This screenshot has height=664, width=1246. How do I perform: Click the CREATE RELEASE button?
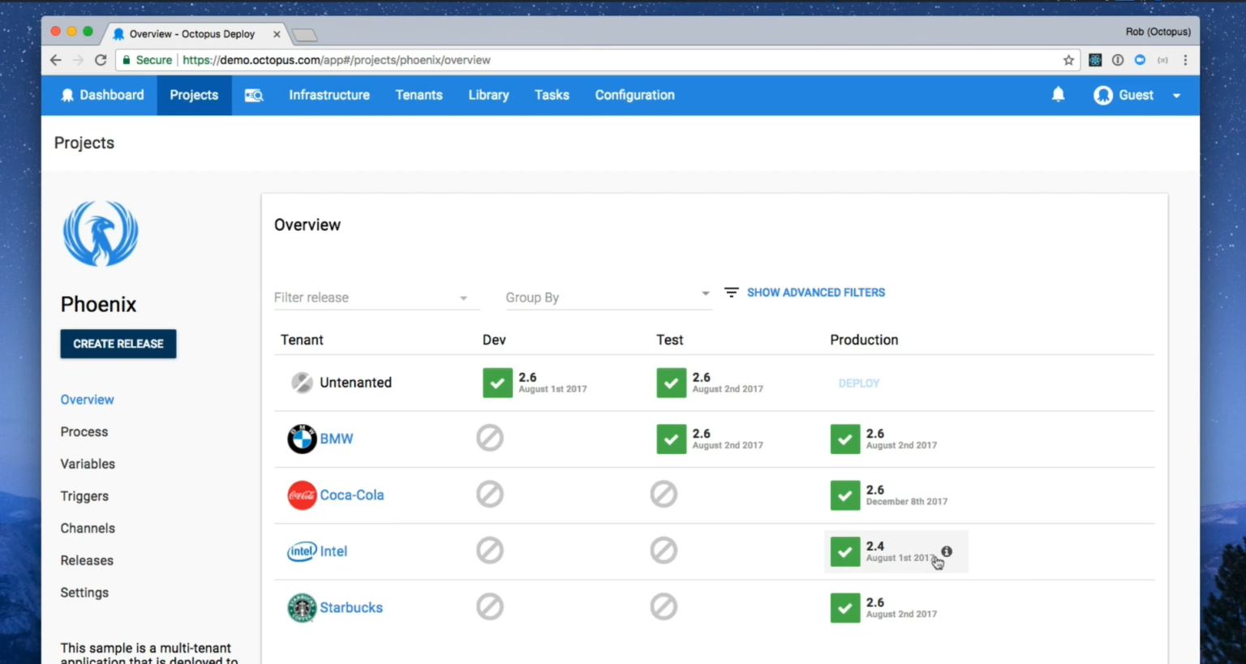point(118,344)
